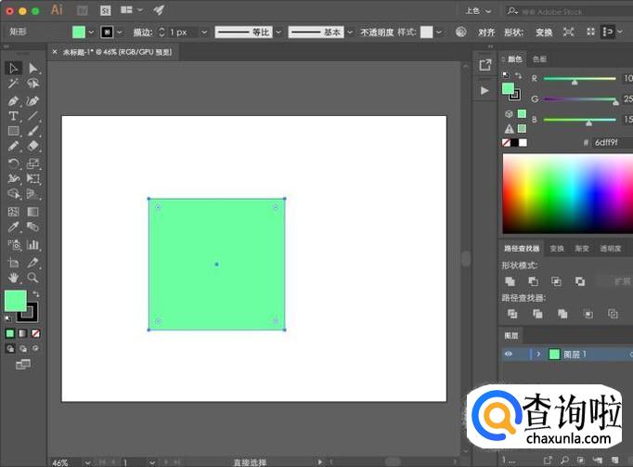Click the G channel color slider
Screen dimensions: 633x467
580,99
